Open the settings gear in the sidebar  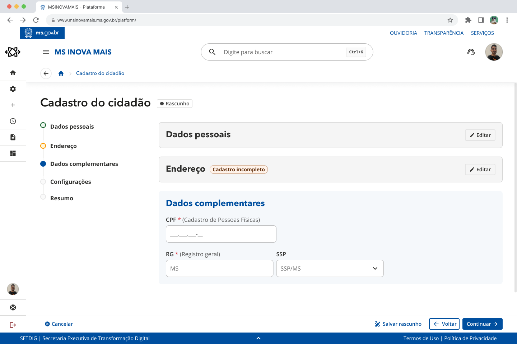(x=13, y=89)
